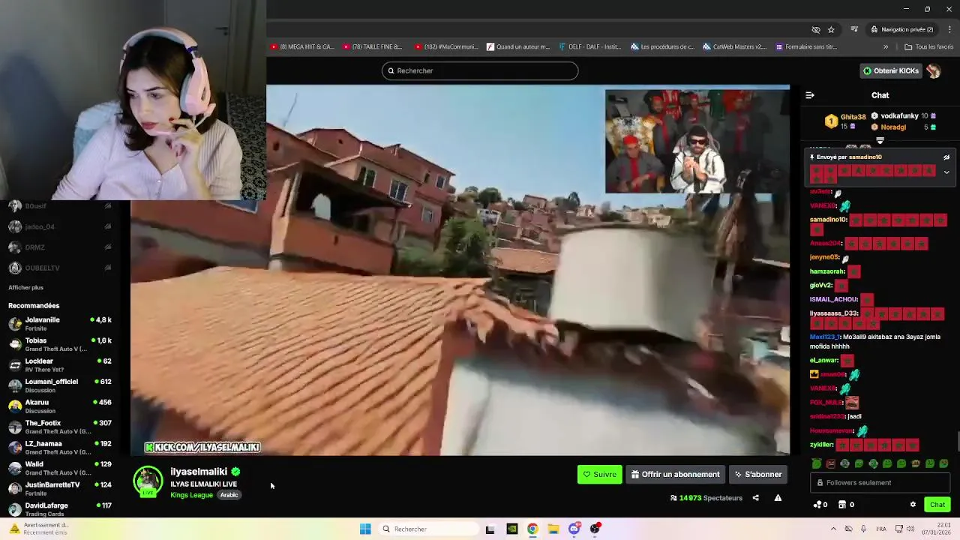Click Navigation privée (2) profile button
Viewport: 960px width, 540px height.
pos(901,29)
